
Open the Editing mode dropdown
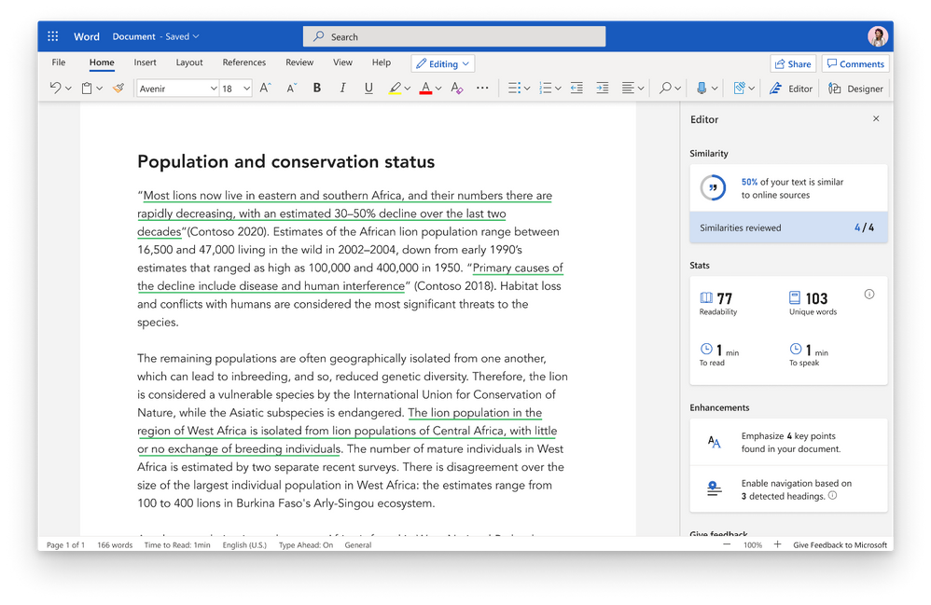(442, 63)
